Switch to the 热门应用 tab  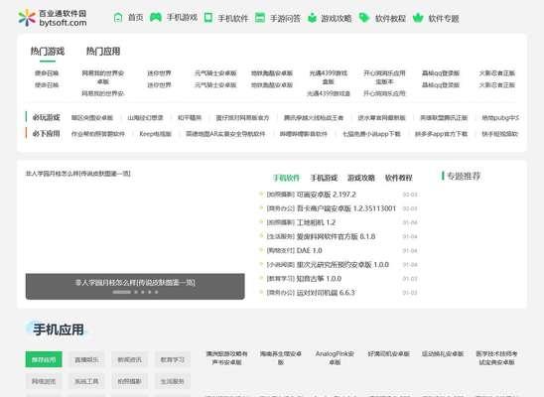[x=103, y=52]
